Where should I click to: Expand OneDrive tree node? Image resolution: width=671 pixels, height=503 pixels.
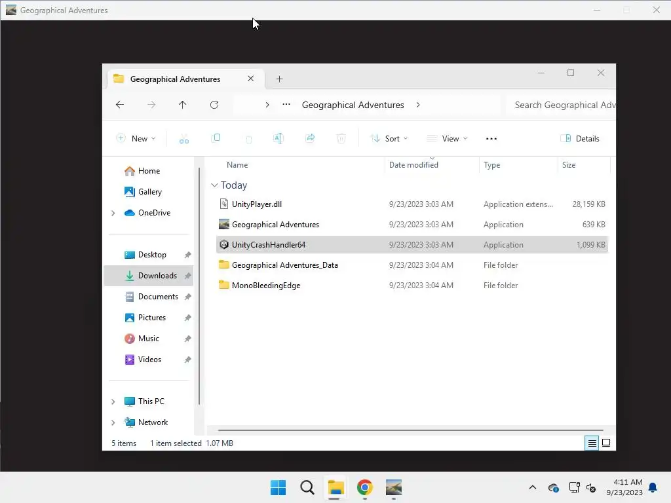click(x=113, y=213)
